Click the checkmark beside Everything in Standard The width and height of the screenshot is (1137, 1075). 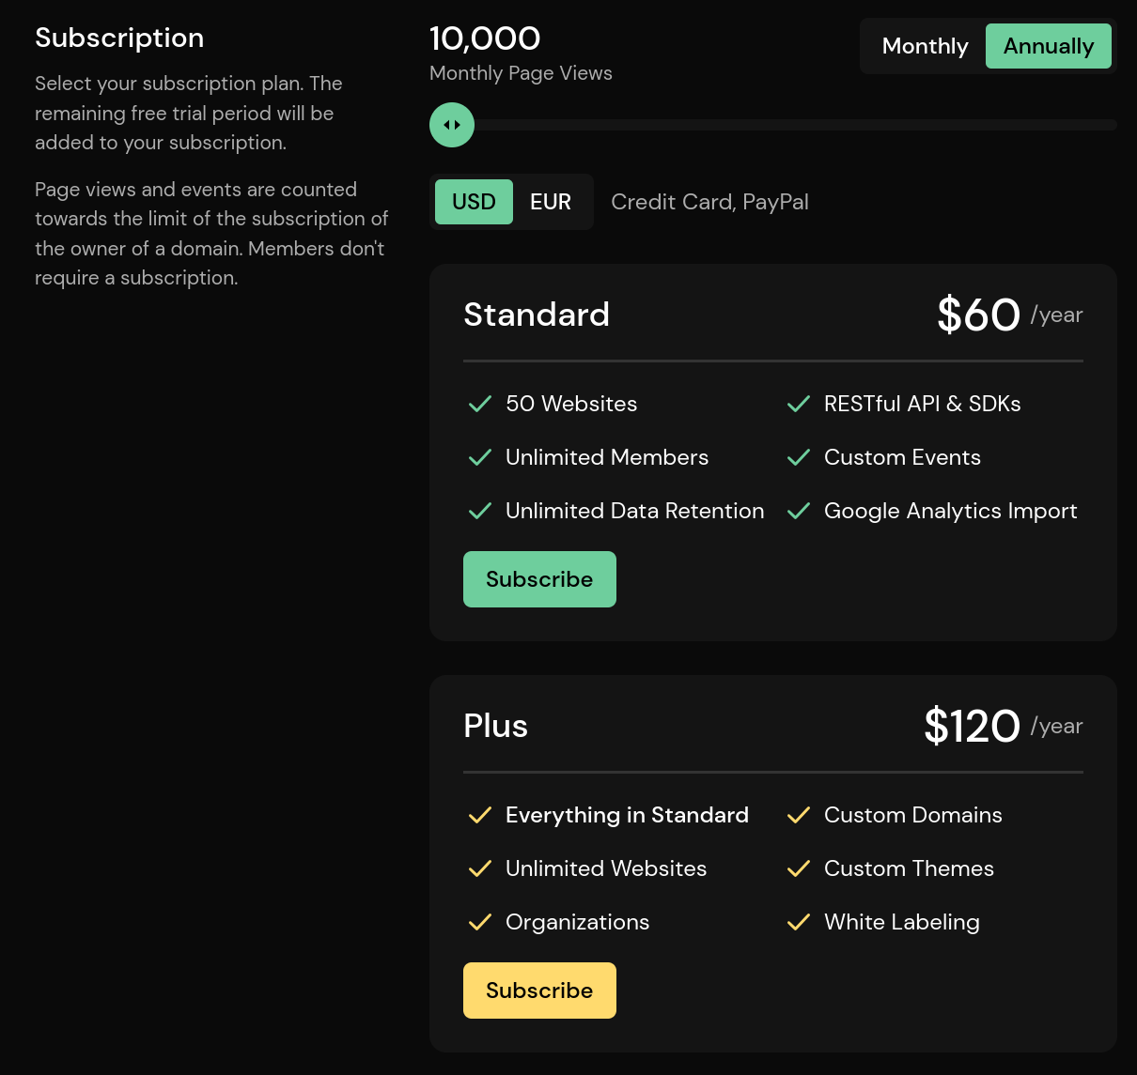click(480, 815)
